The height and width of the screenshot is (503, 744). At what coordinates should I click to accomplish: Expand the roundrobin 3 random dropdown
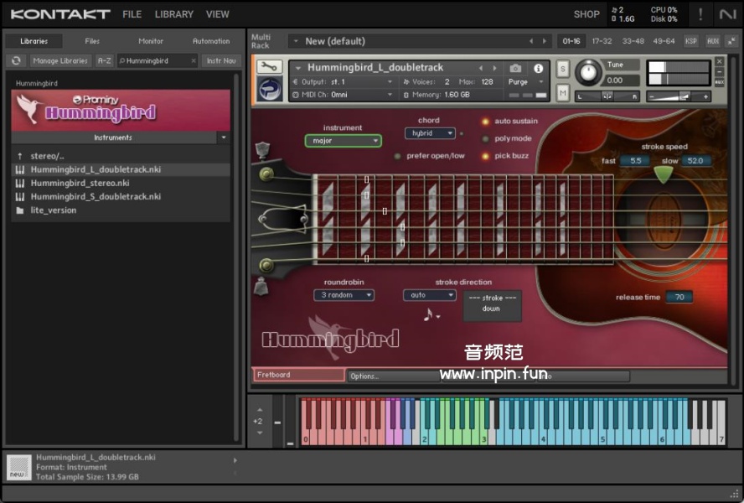click(344, 295)
